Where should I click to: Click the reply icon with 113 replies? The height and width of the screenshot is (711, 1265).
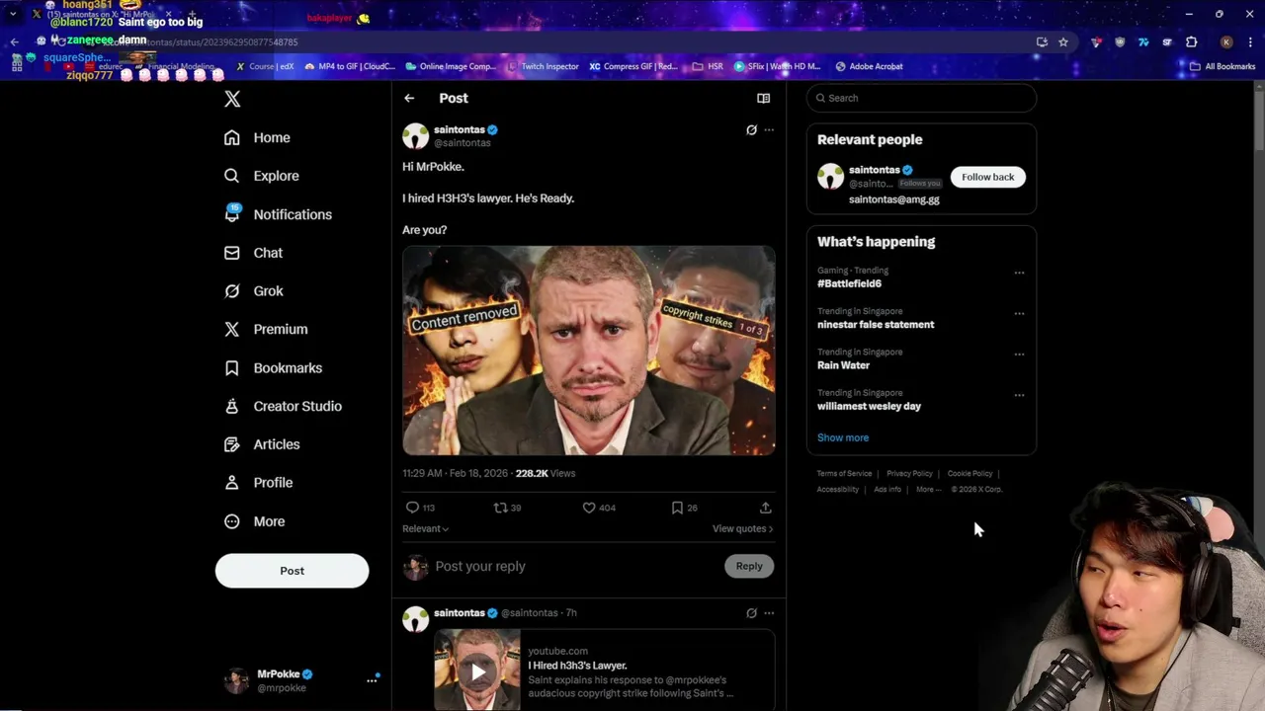[412, 508]
